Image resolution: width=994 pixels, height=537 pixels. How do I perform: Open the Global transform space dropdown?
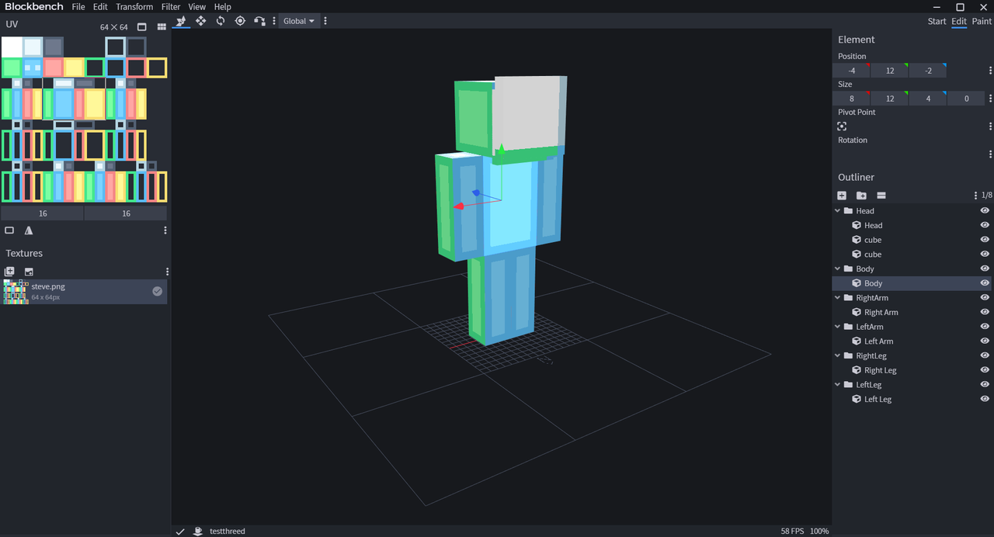(x=298, y=21)
